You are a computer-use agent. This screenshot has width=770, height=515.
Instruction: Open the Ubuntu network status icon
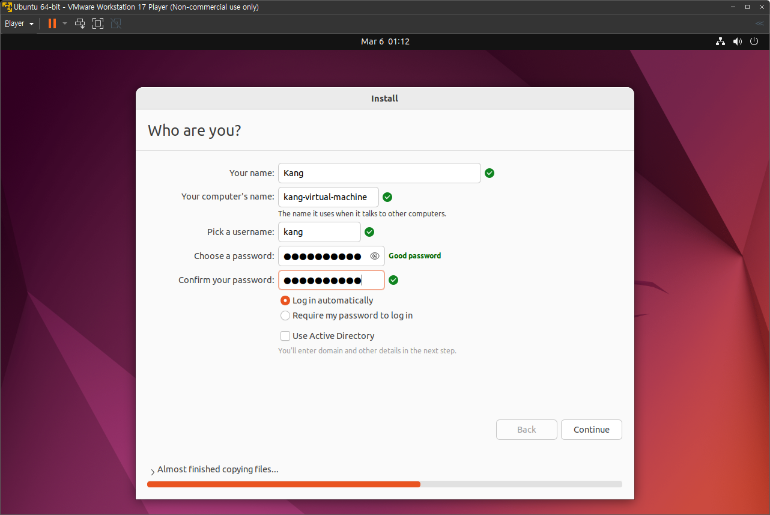720,41
